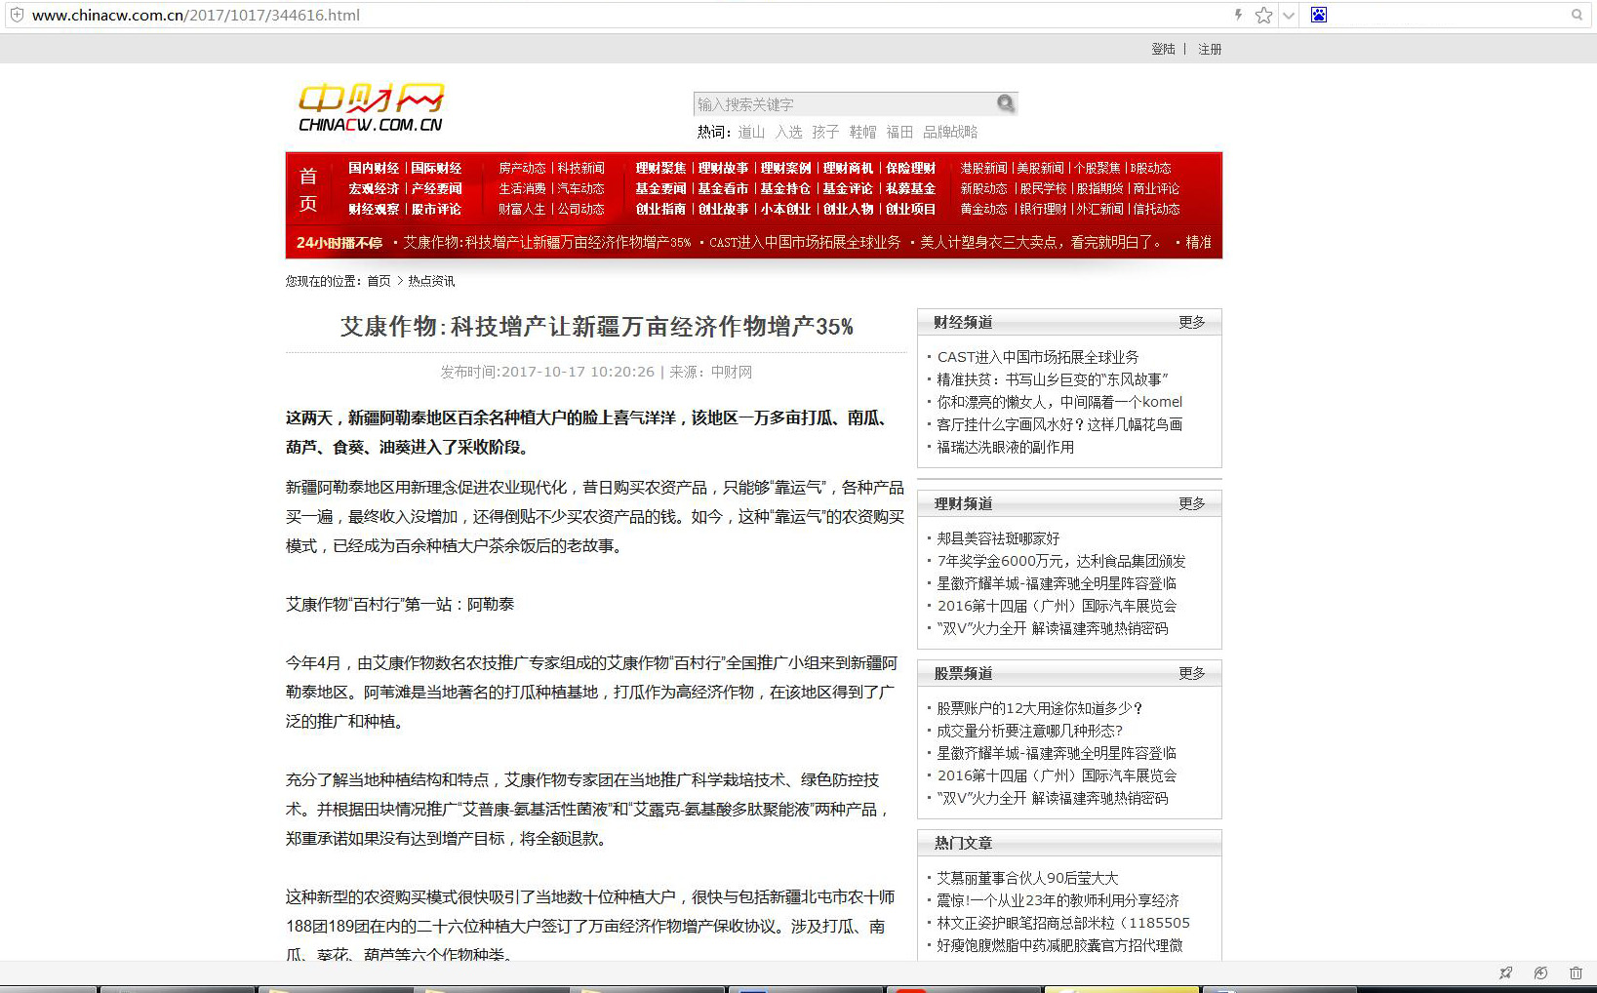Image resolution: width=1597 pixels, height=993 pixels.
Task: Open the 基金要闻 nav item
Action: point(660,188)
